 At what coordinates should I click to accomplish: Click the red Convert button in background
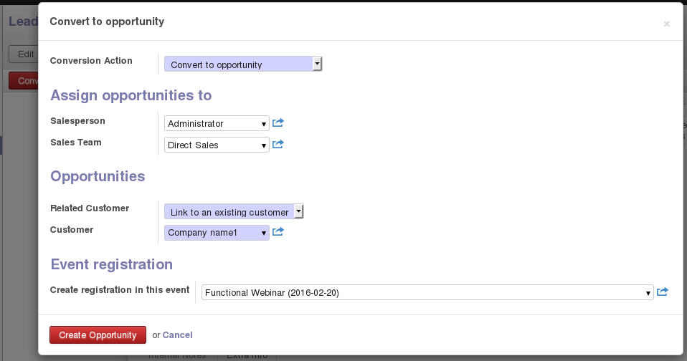click(x=24, y=81)
